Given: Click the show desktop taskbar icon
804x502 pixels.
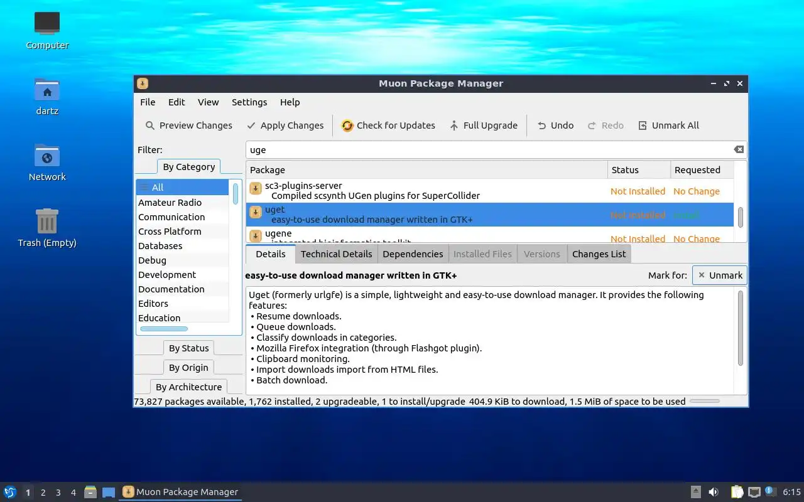Looking at the screenshot, I should [109, 492].
